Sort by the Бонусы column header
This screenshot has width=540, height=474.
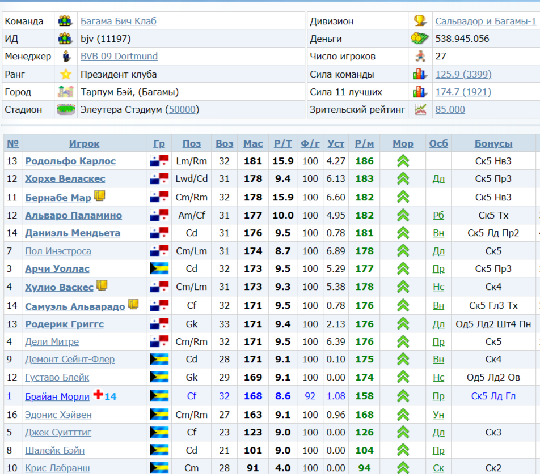[493, 143]
